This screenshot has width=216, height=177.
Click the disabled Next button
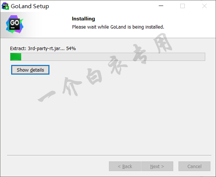click(157, 166)
